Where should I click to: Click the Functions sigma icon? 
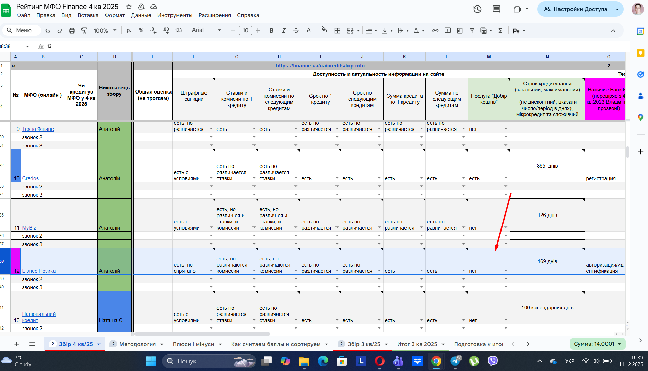pyautogui.click(x=500, y=30)
